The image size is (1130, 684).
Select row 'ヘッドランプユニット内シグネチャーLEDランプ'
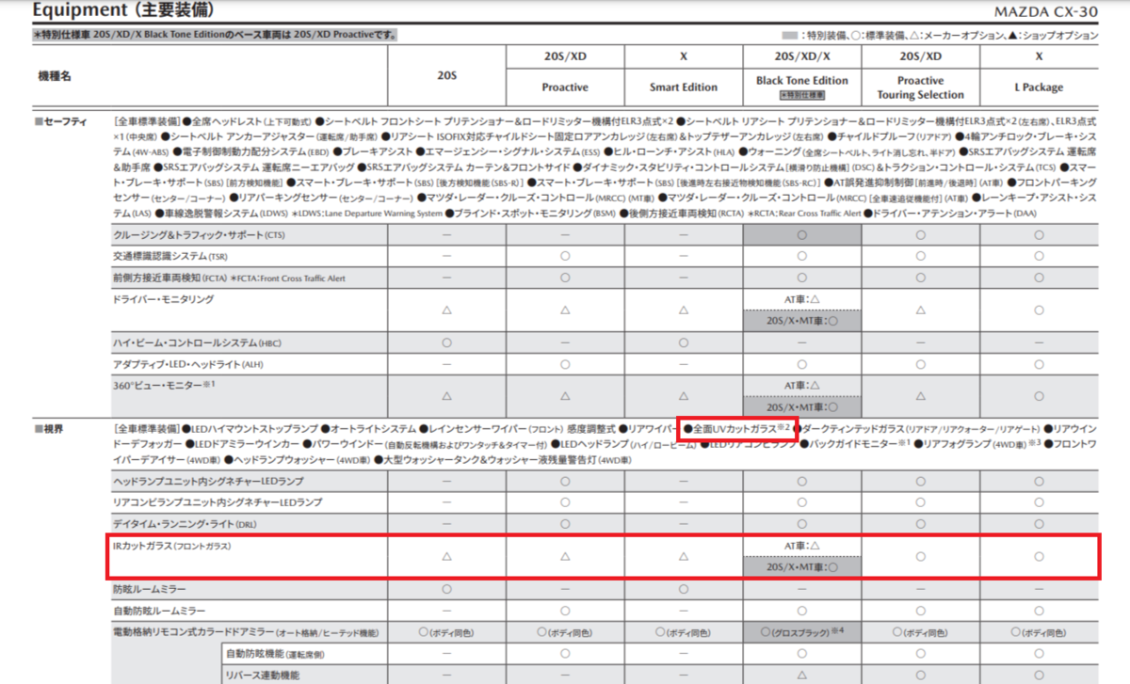pyautogui.click(x=603, y=481)
